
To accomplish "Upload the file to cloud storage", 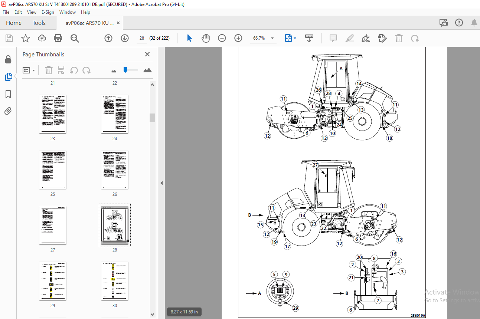I will (42, 38).
